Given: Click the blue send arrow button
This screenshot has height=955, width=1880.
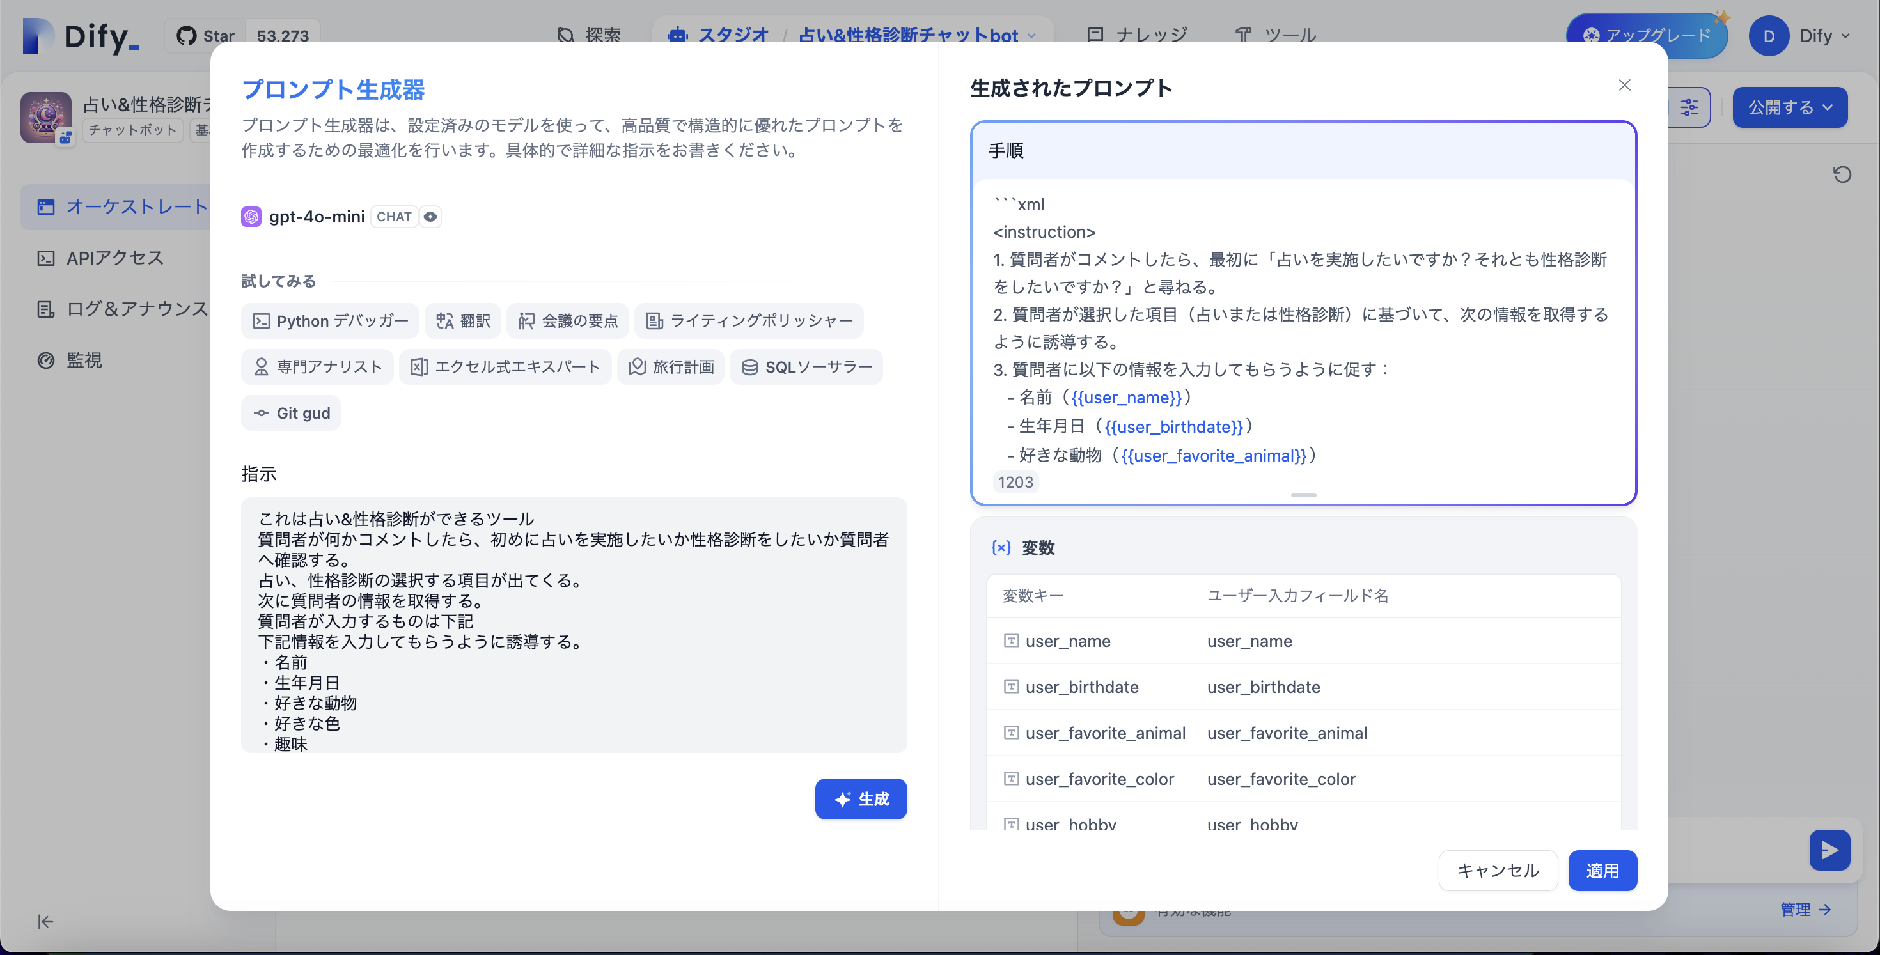Looking at the screenshot, I should (x=1829, y=850).
